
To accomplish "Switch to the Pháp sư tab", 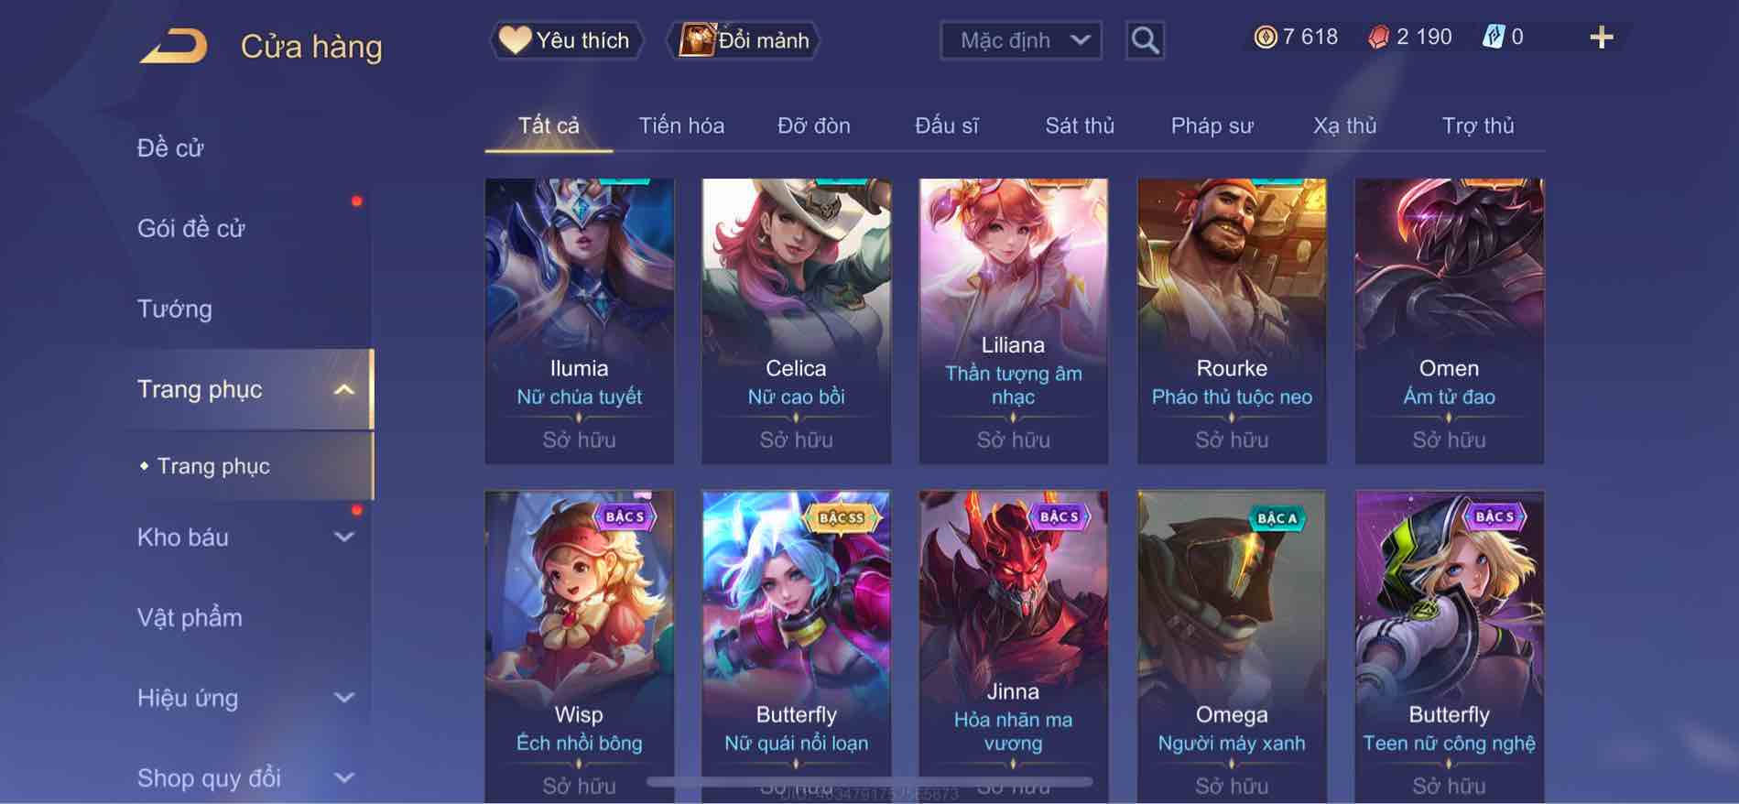I will 1212,125.
